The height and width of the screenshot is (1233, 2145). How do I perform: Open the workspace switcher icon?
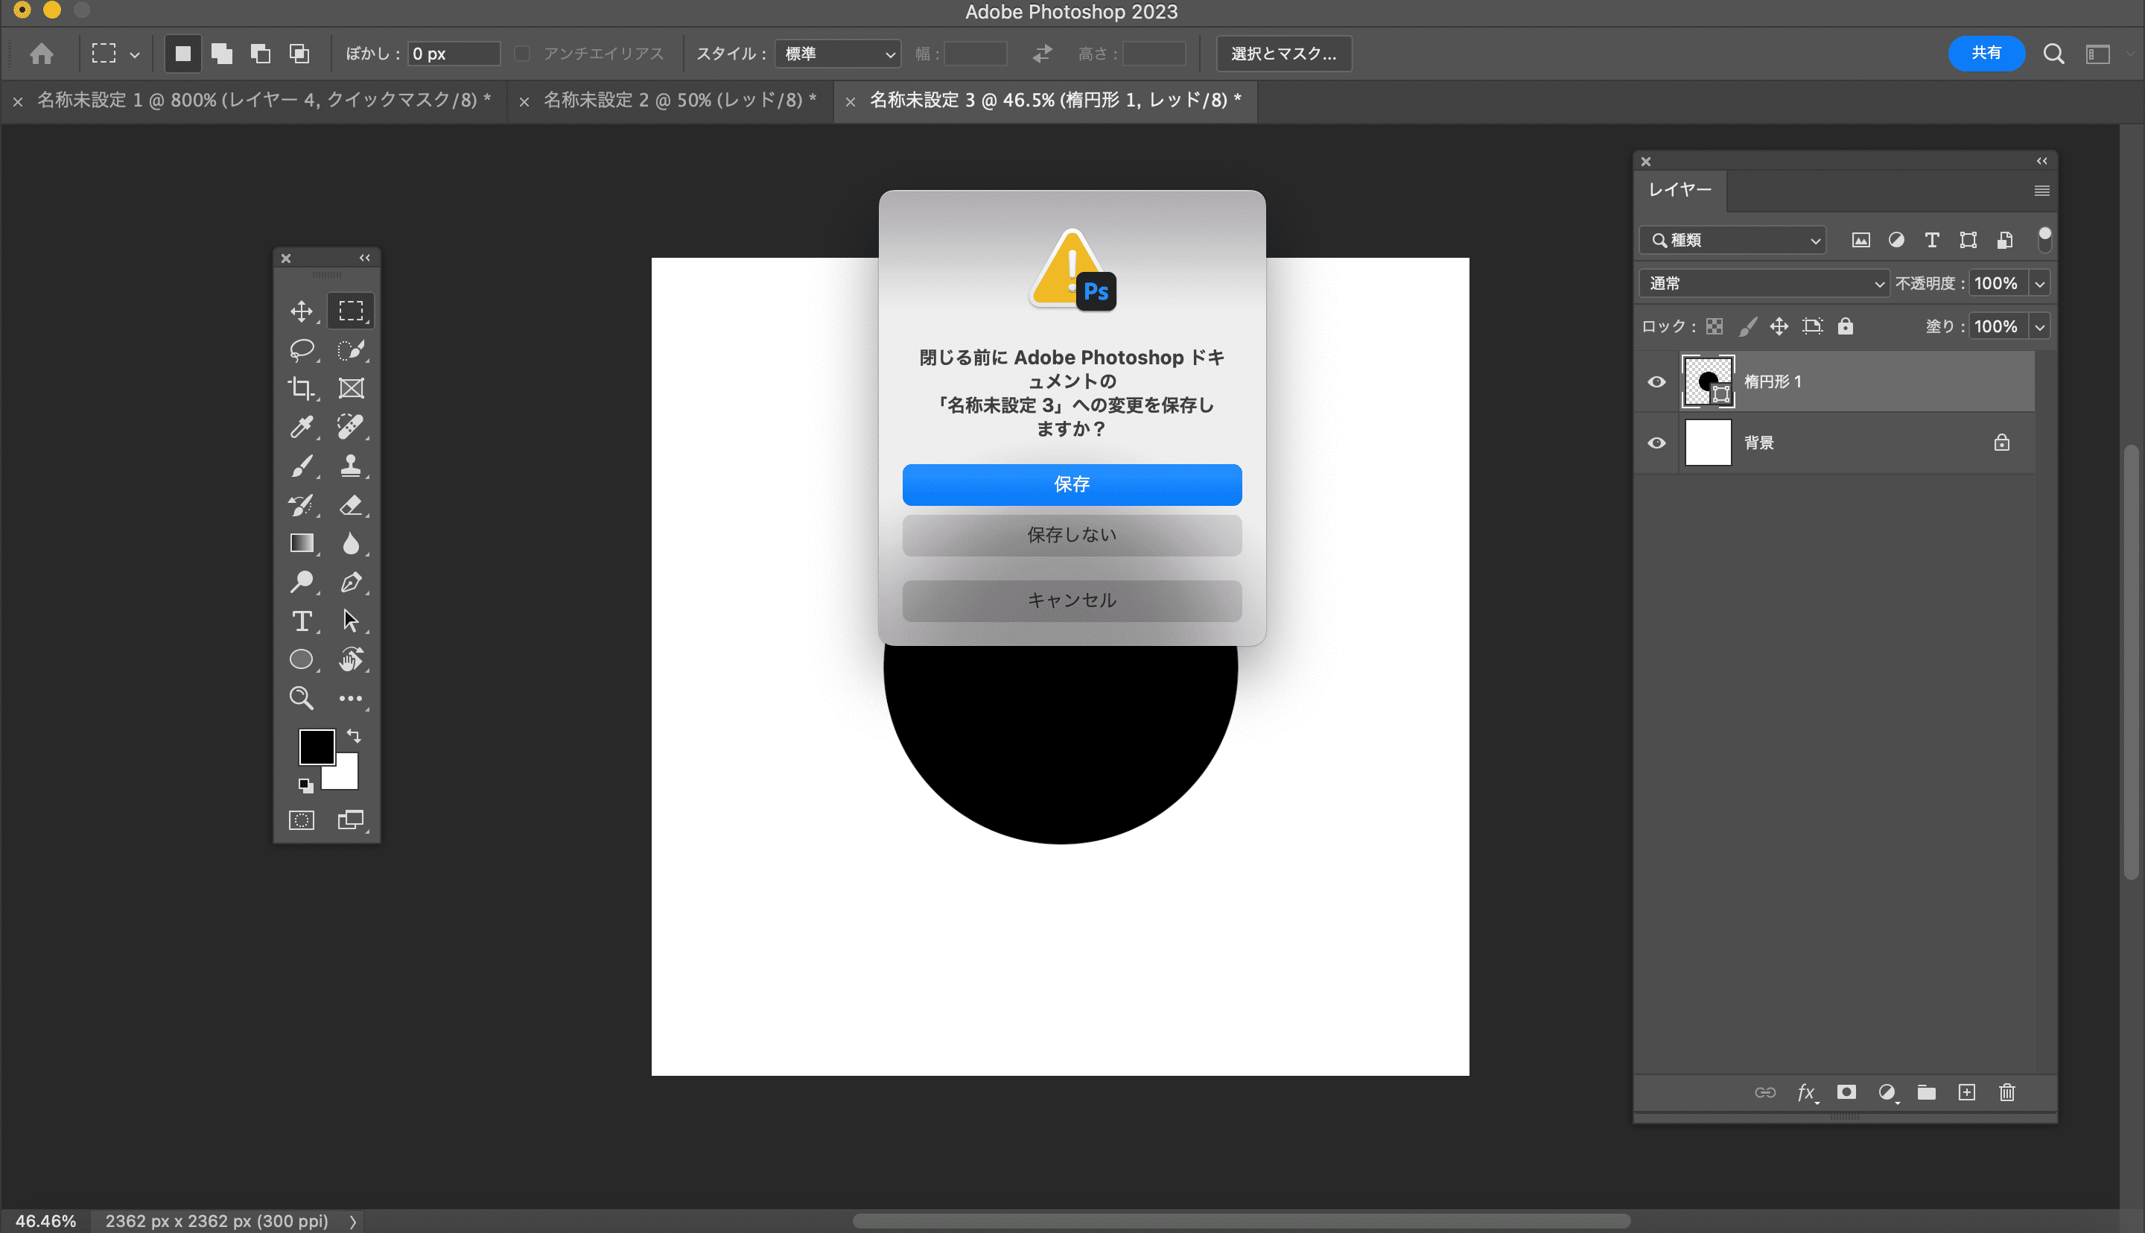2097,54
